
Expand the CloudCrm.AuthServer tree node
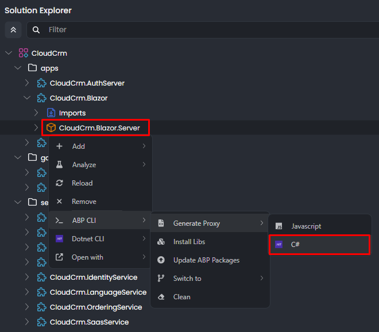(27, 83)
